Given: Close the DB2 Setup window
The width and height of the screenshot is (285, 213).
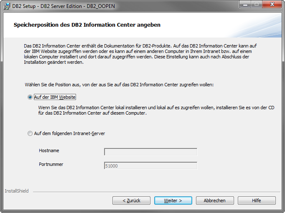Looking at the screenshot, I should click(272, 4).
